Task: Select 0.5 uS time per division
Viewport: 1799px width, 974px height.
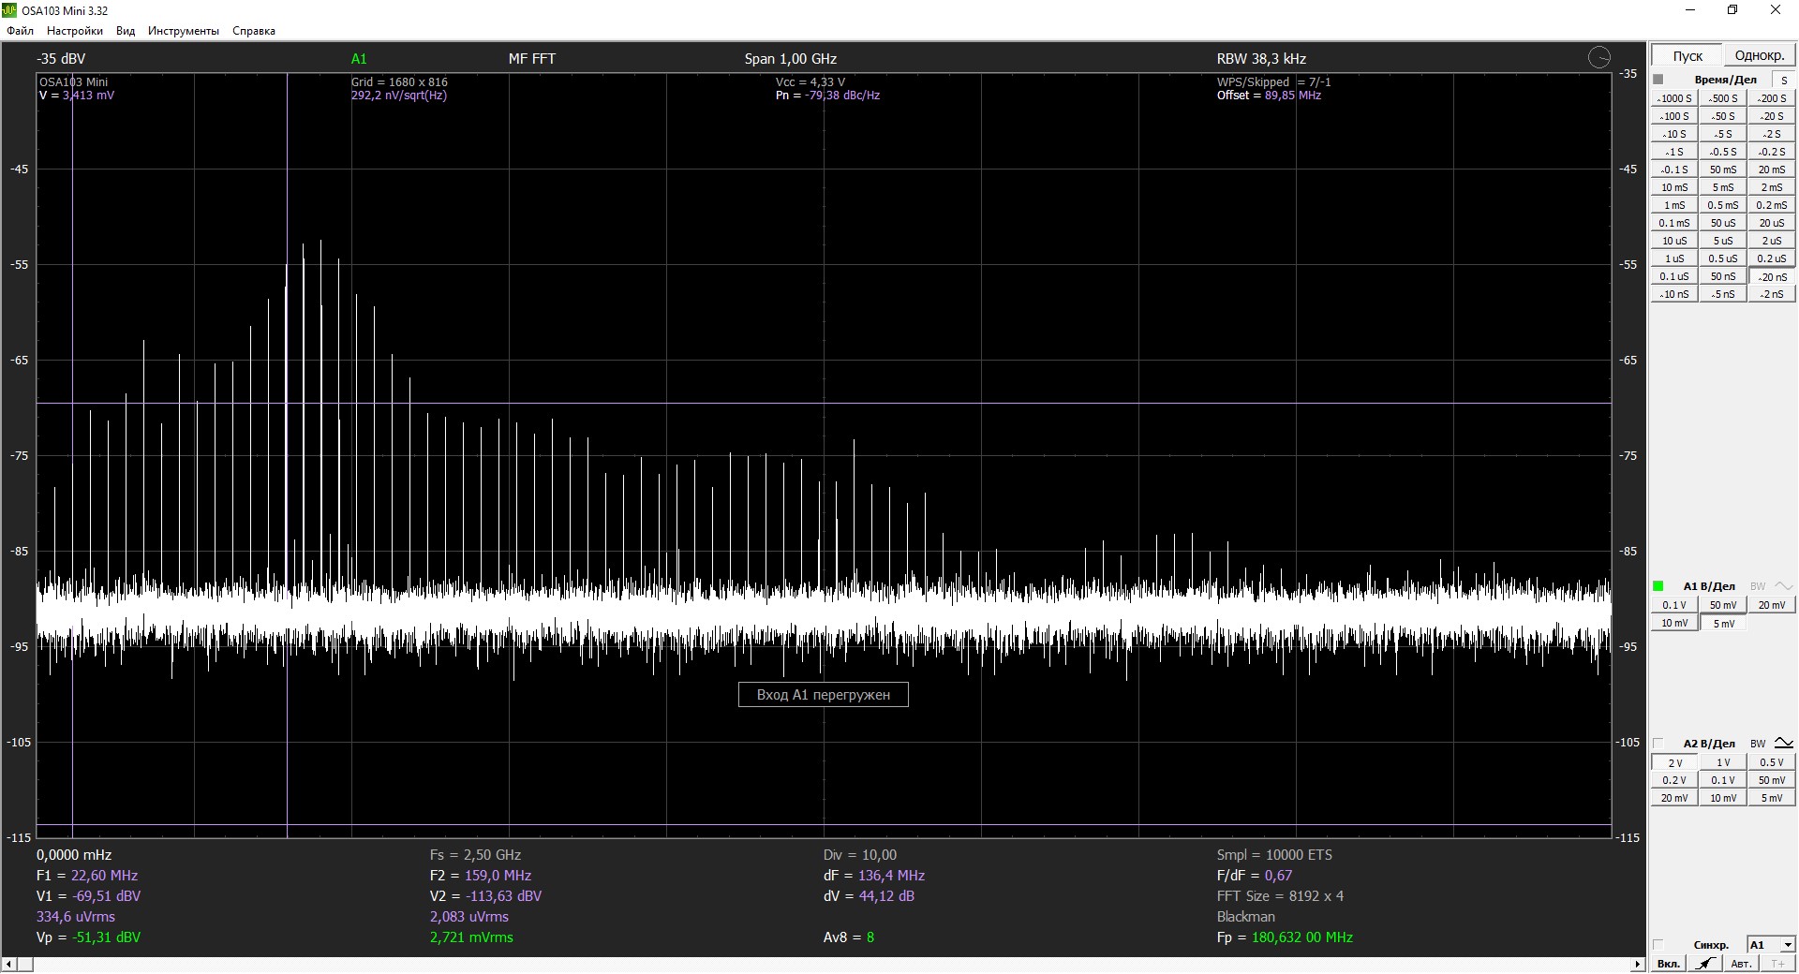Action: (x=1723, y=258)
